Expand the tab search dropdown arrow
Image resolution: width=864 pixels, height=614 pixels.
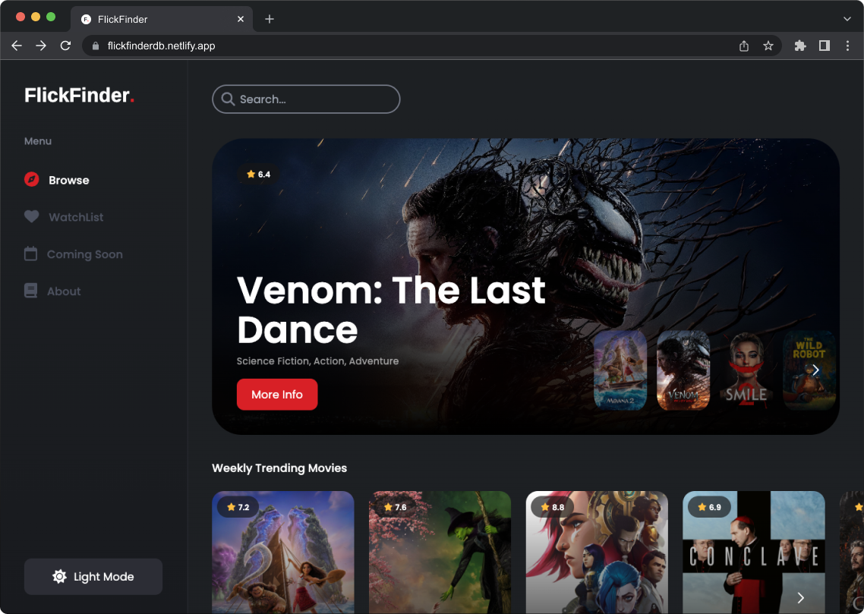click(x=847, y=19)
